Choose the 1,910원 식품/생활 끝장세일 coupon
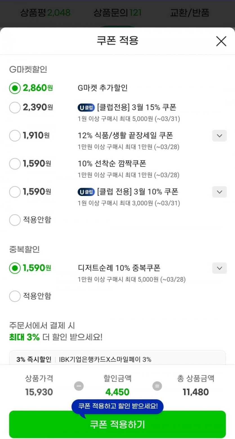The image size is (235, 439). (x=15, y=136)
